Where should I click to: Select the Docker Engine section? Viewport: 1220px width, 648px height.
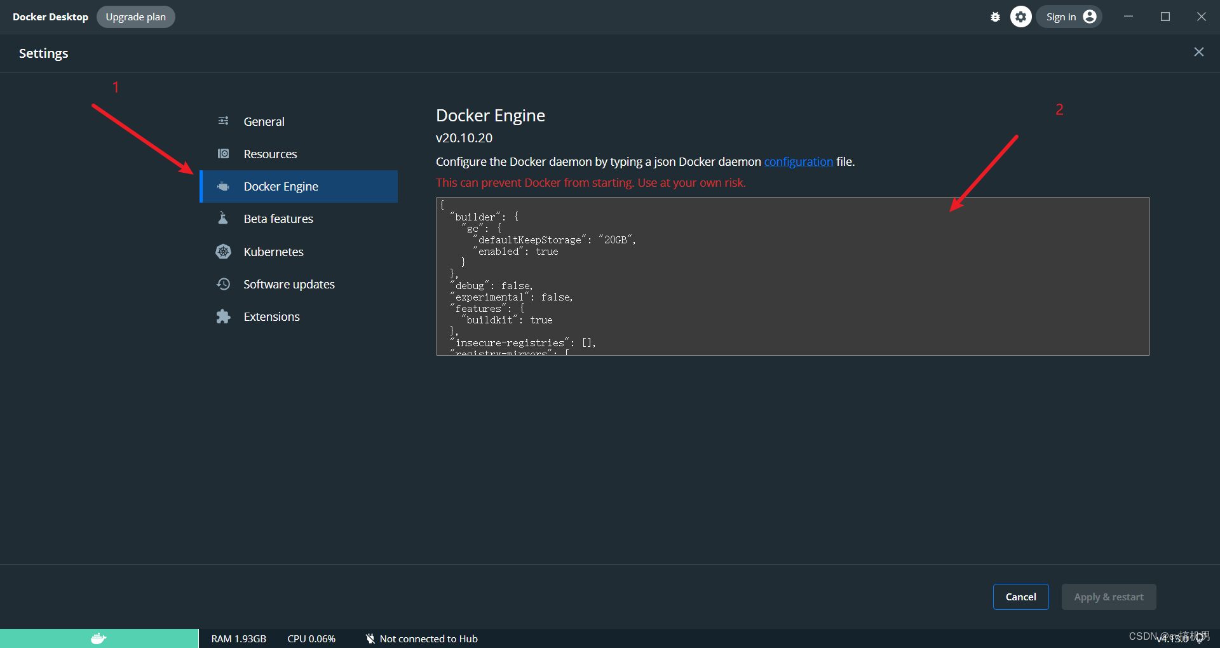click(299, 186)
